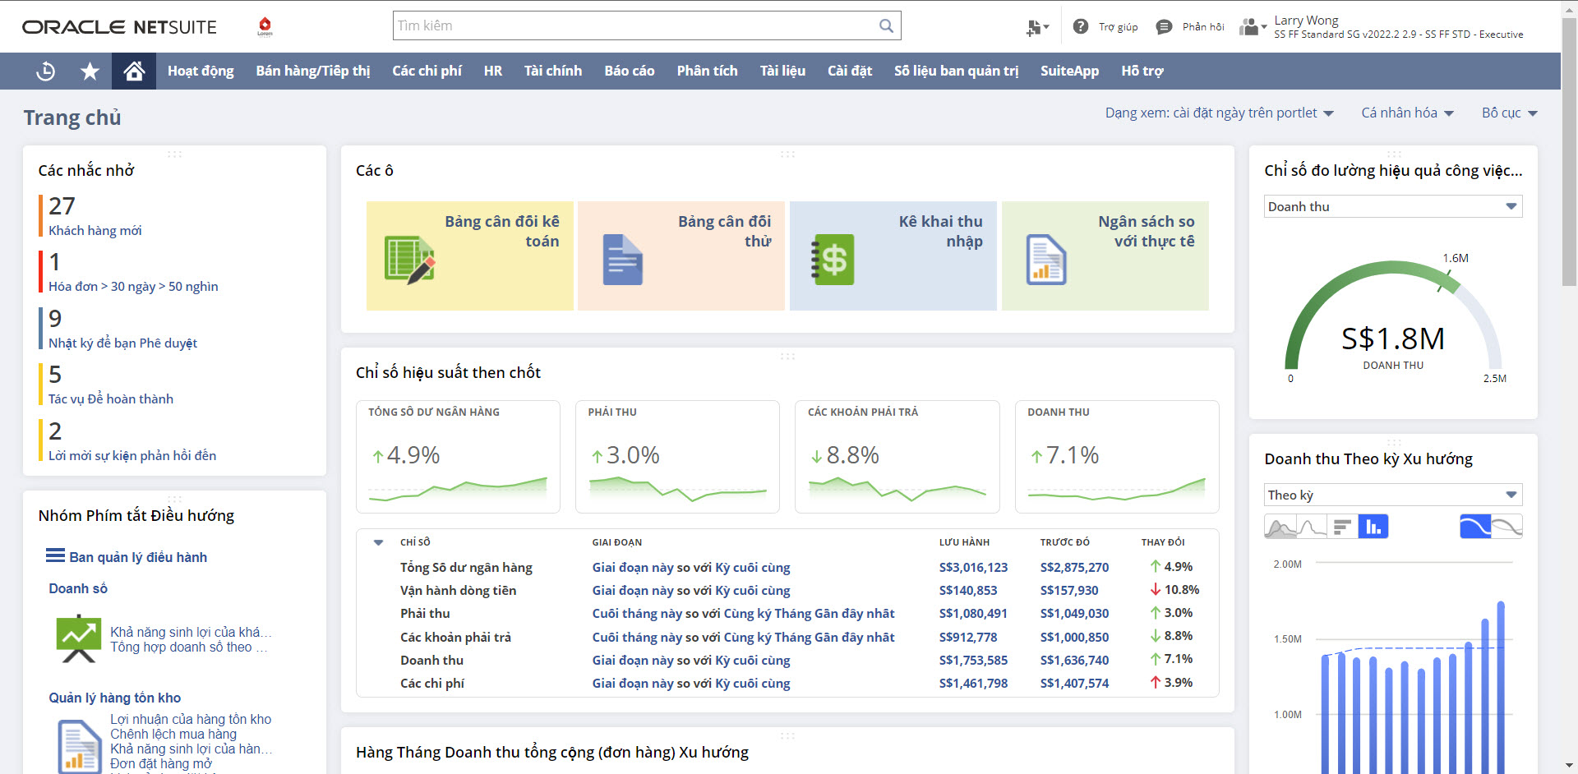Open the Bán hàng/Tiếp thị menu
Screen dimensions: 1578x774
coord(313,71)
